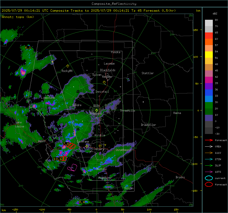Click the Stettler city label
228x213 pixels.
(x=148, y=73)
